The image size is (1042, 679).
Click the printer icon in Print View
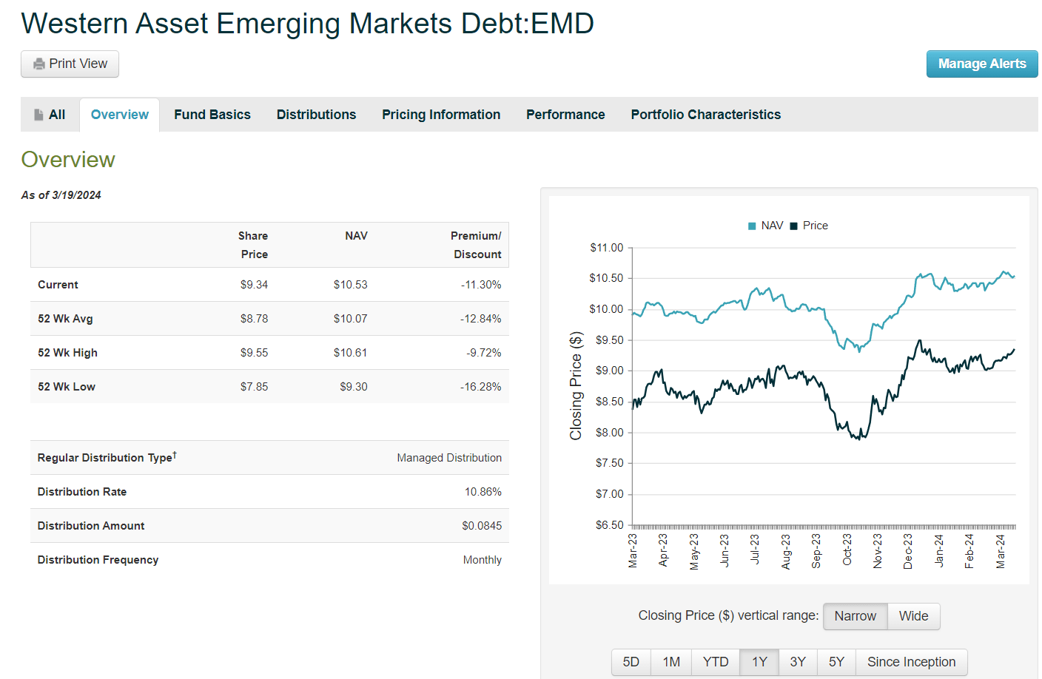pyautogui.click(x=39, y=64)
